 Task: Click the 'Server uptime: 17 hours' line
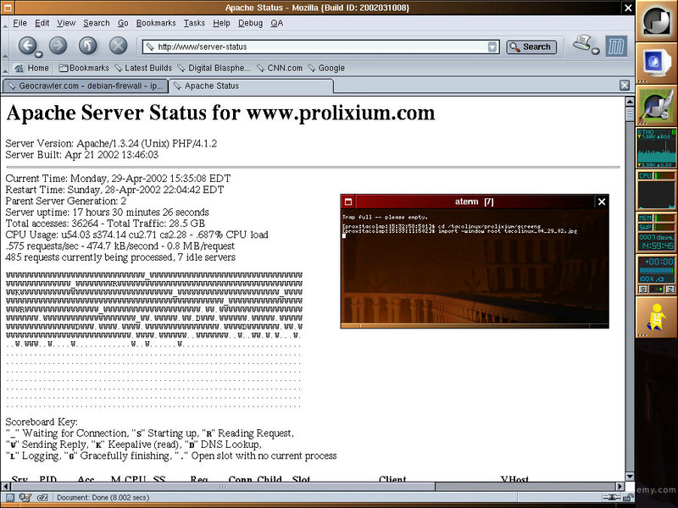coord(108,213)
